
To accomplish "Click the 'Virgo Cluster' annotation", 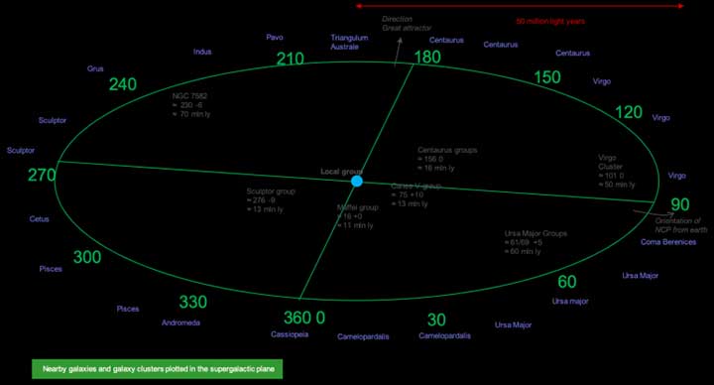I will (x=616, y=172).
